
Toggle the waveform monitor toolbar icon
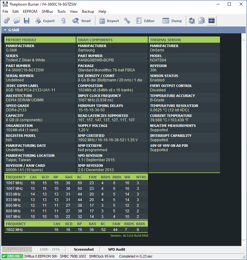coord(212,21)
